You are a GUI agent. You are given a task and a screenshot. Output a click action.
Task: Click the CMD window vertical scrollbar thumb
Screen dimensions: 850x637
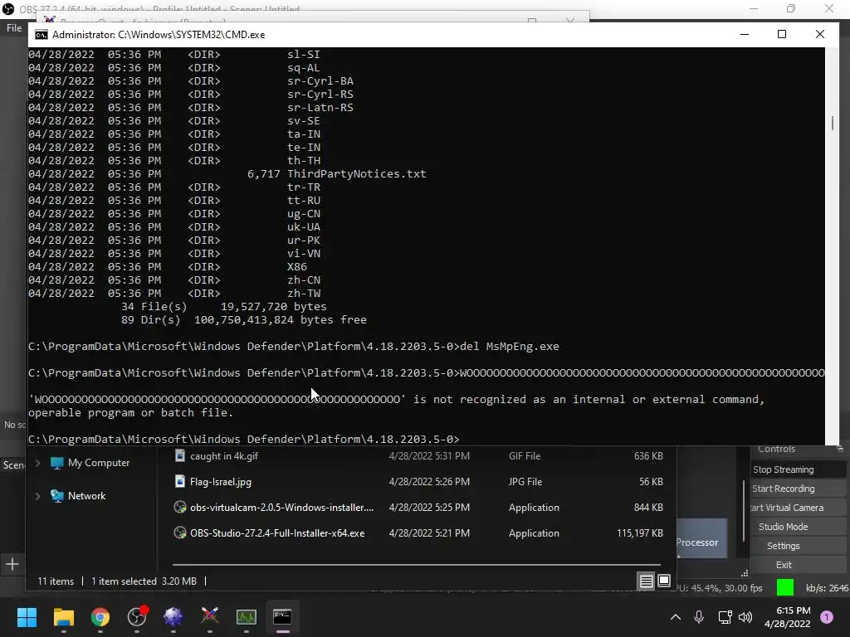(832, 123)
